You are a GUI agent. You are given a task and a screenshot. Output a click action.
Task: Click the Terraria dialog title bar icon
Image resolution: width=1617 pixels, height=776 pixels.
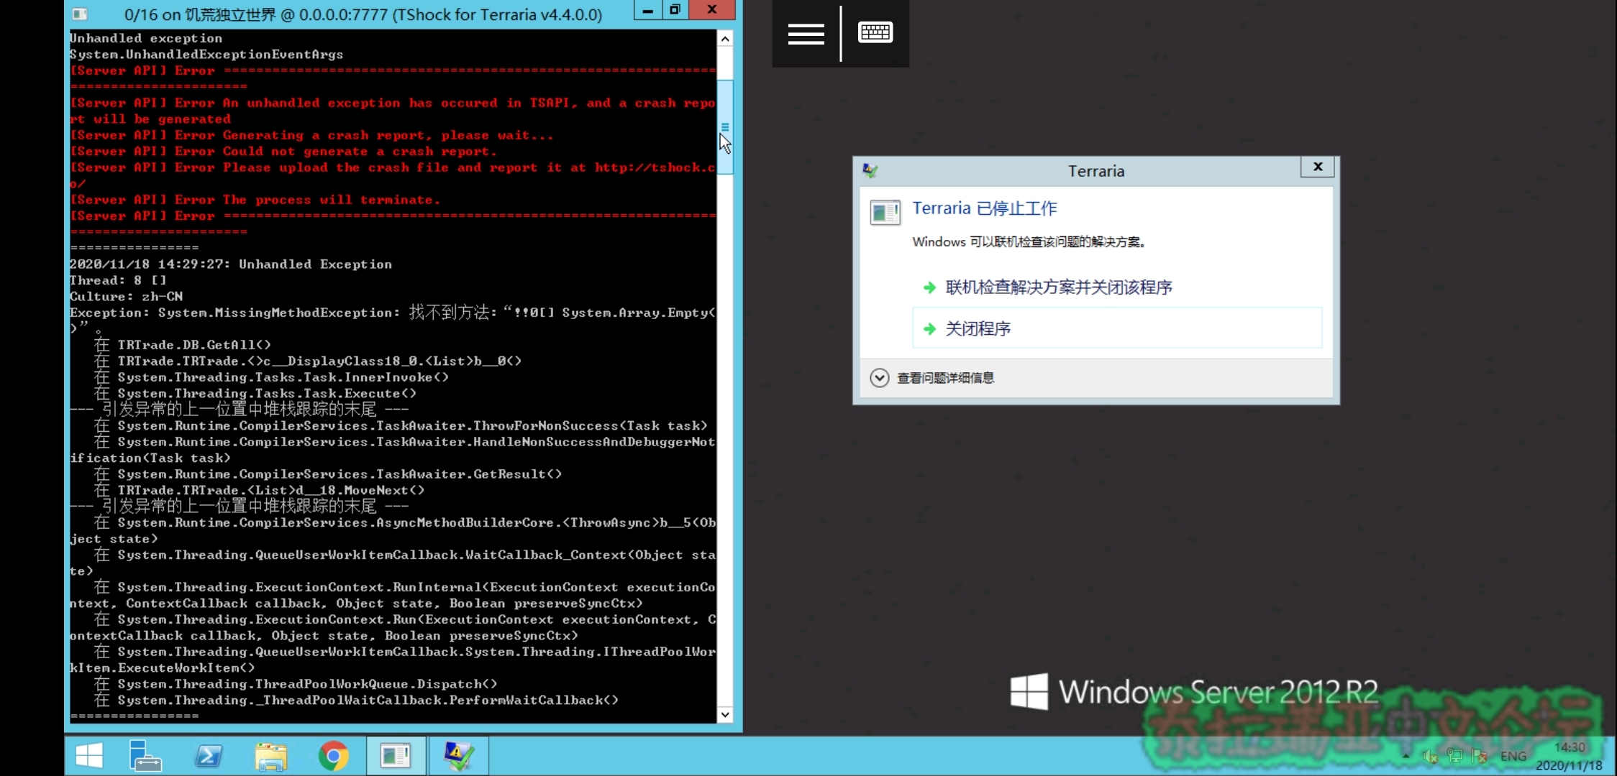tap(870, 170)
